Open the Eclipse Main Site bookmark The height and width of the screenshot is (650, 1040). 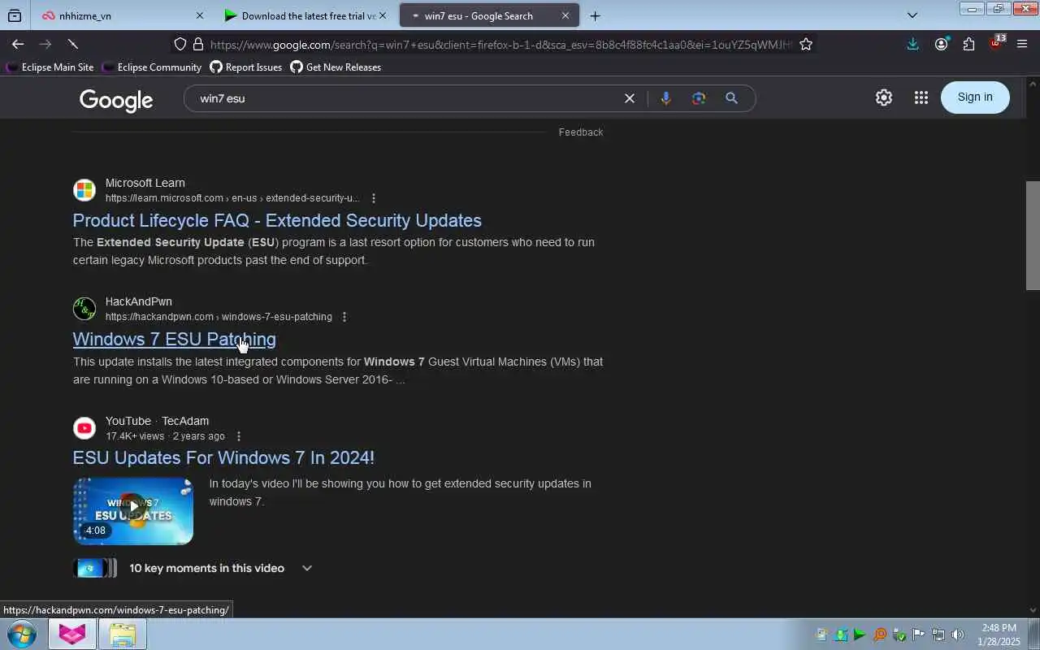pos(50,67)
